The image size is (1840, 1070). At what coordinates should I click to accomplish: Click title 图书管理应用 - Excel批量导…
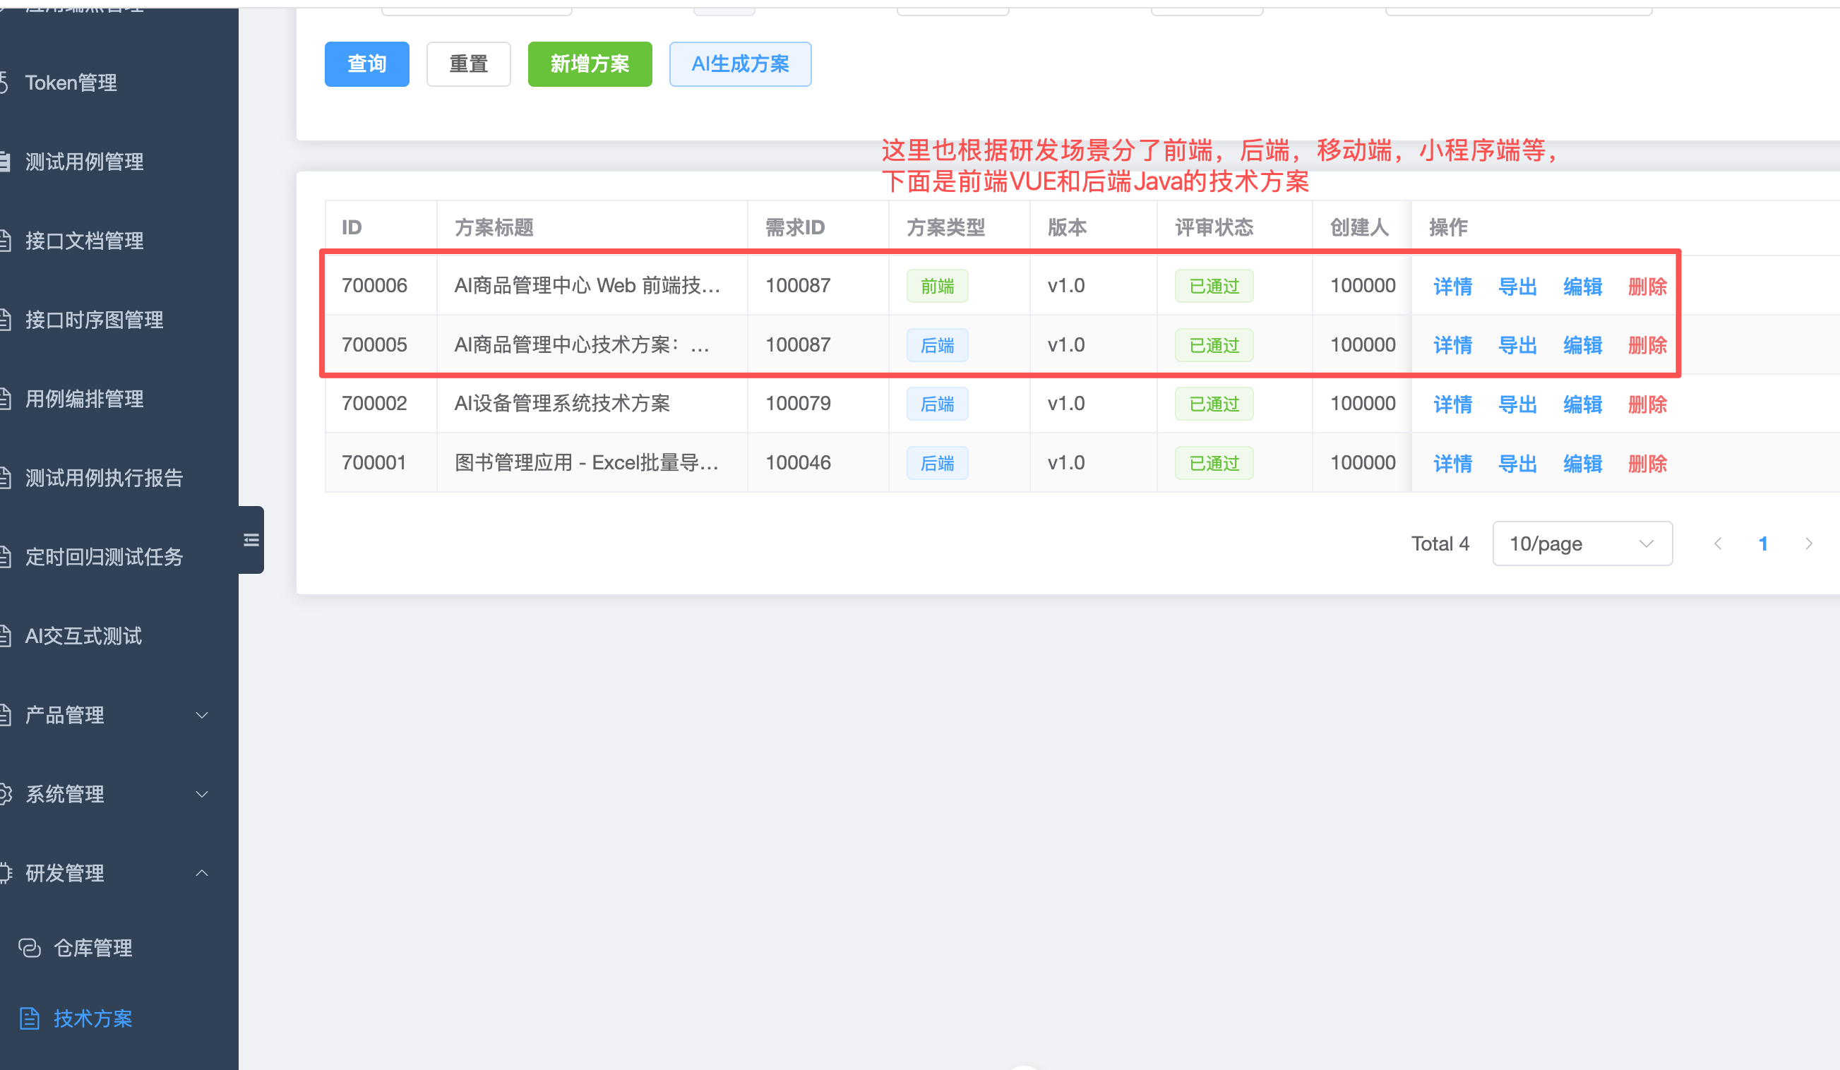(x=587, y=463)
